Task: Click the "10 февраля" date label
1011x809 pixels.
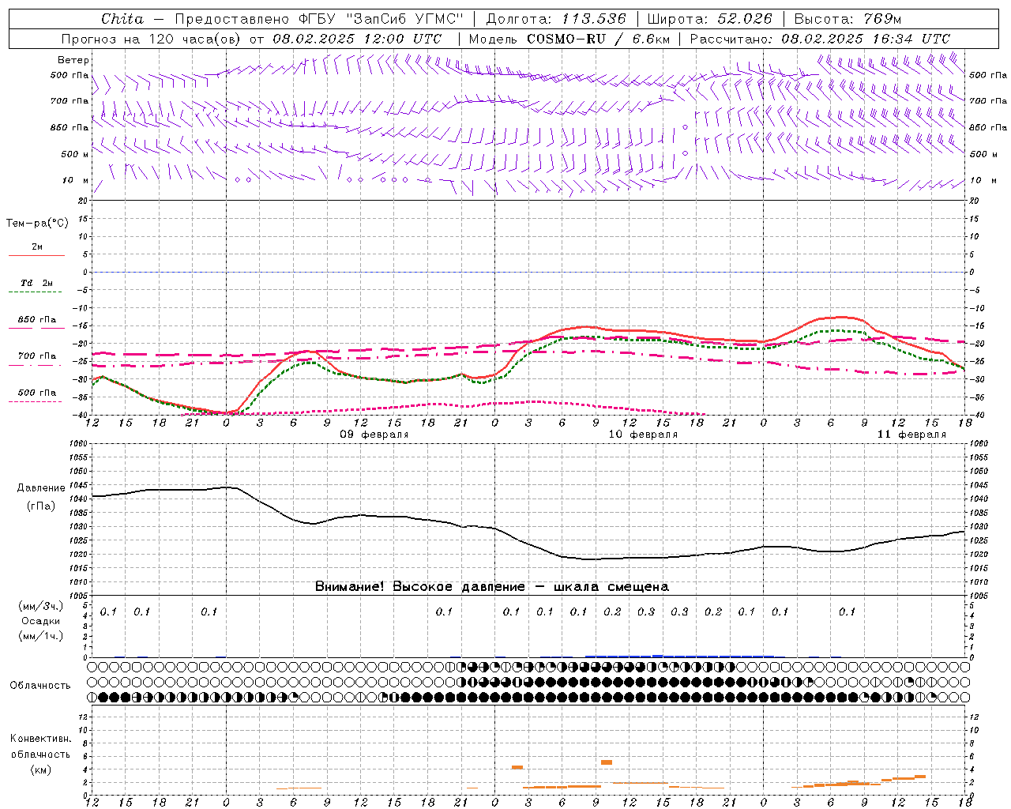Action: 643,435
